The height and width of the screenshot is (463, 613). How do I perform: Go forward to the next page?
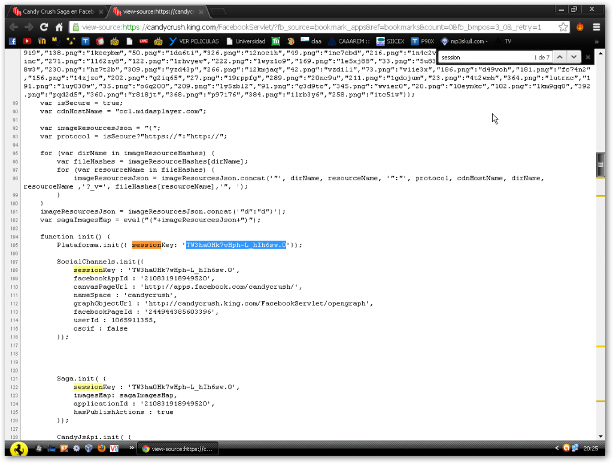coord(29,27)
